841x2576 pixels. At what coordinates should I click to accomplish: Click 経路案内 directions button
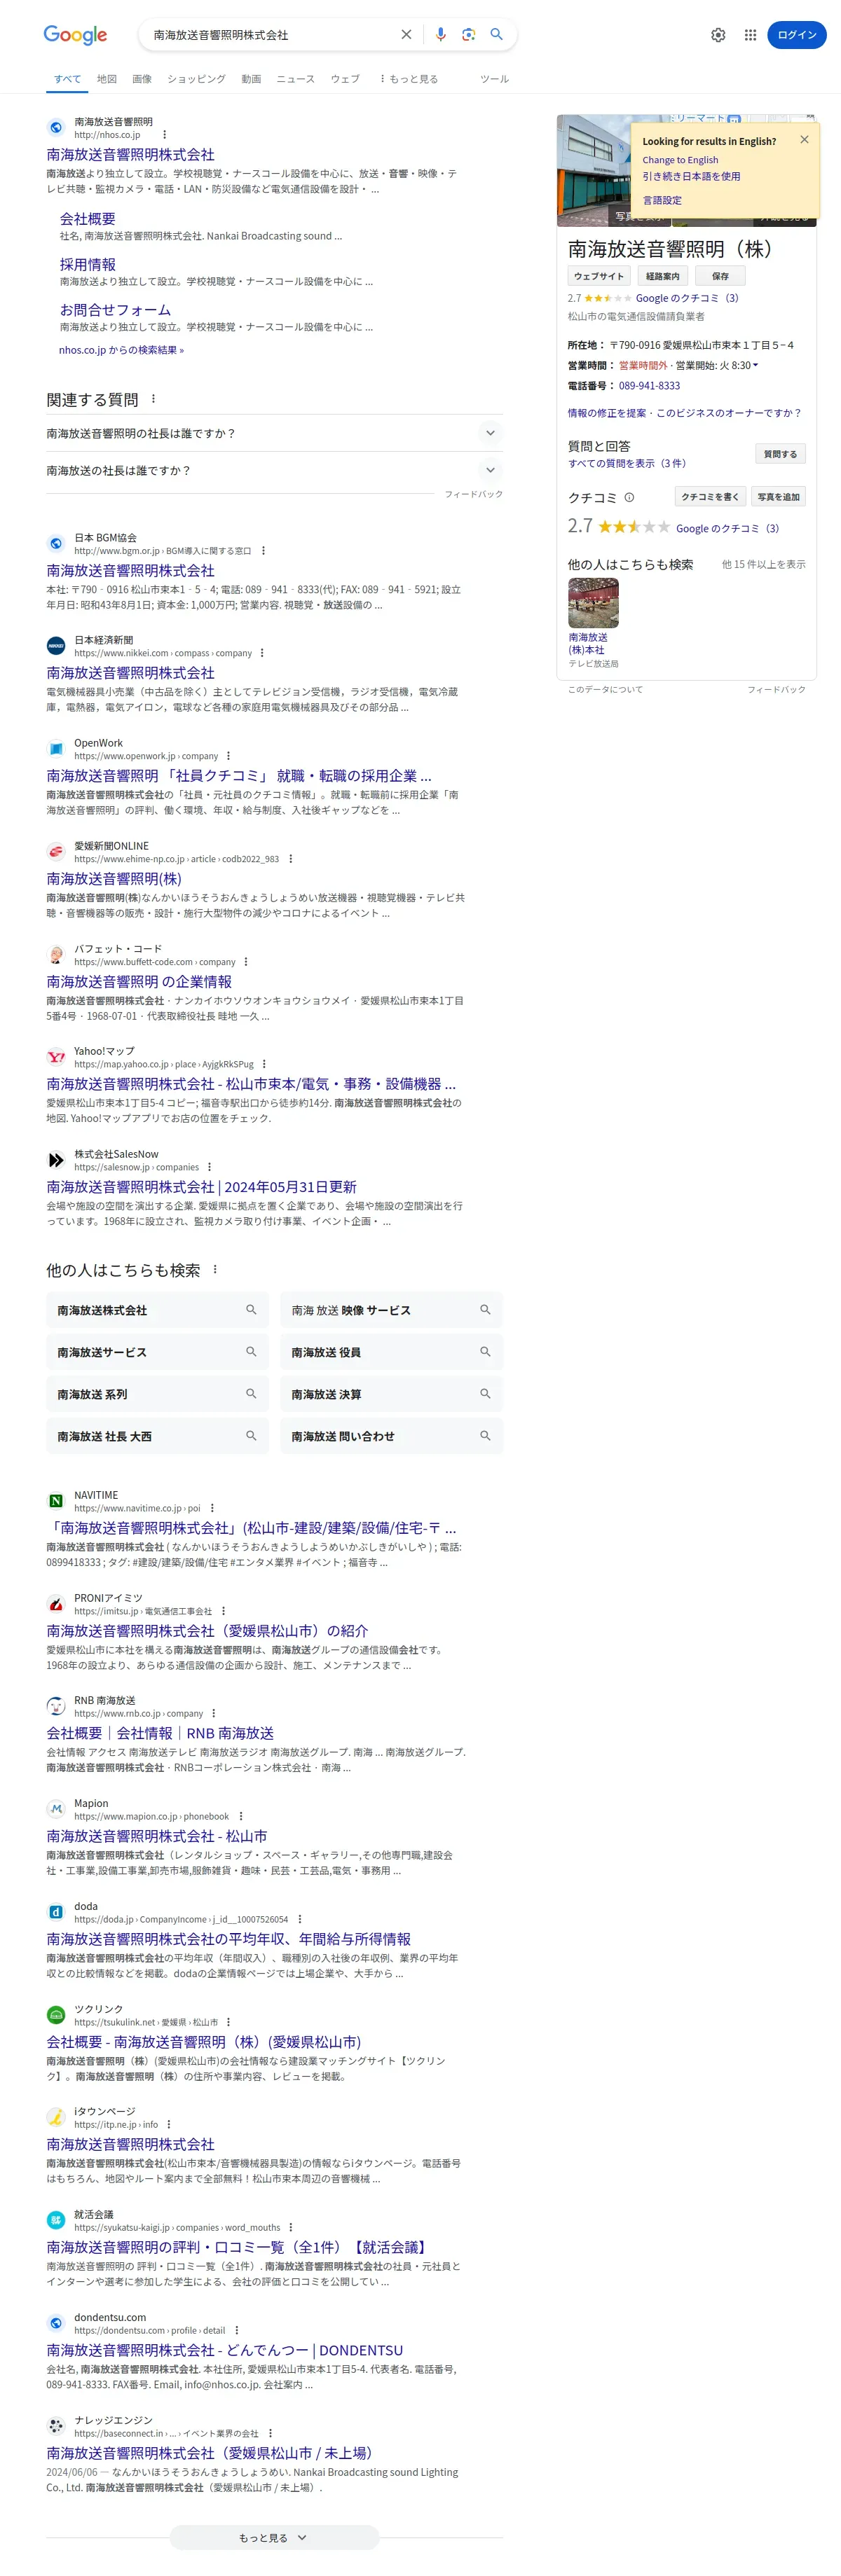pos(663,276)
